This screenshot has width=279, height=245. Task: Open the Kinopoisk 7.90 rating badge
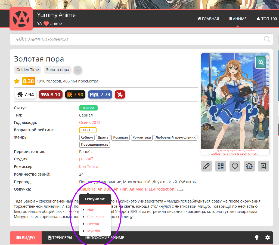tap(75, 95)
